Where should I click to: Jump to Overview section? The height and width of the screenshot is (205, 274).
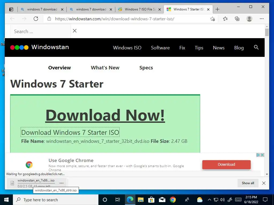tap(60, 68)
